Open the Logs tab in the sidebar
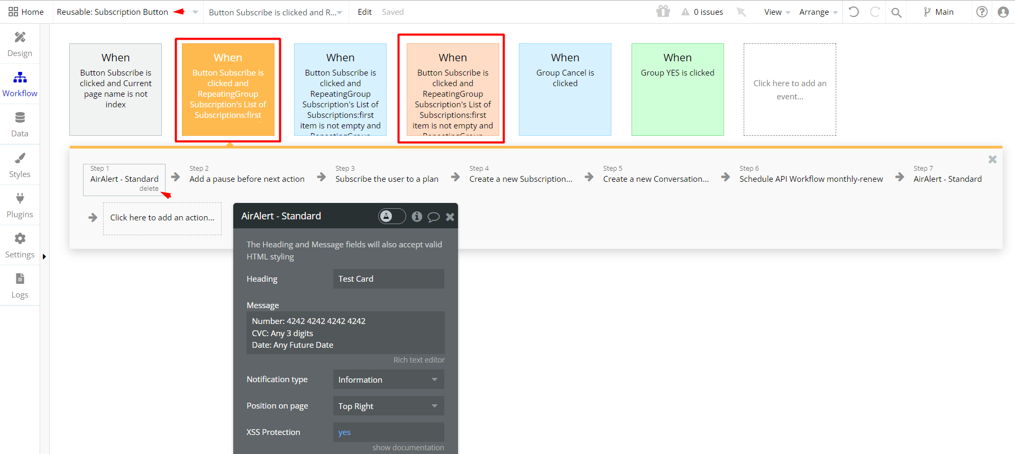The width and height of the screenshot is (1015, 454). (20, 286)
